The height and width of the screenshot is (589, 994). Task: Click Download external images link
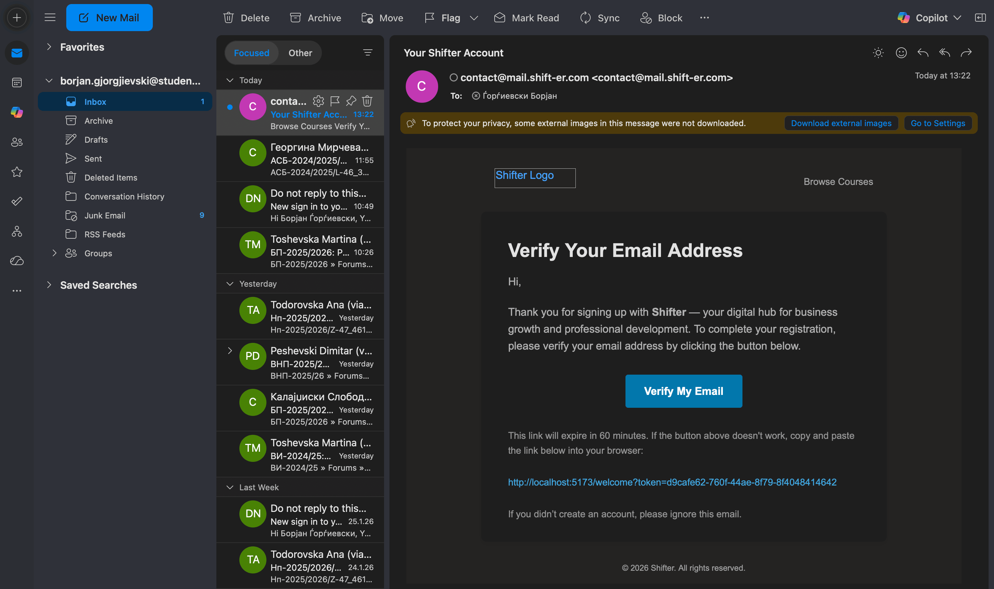point(841,123)
